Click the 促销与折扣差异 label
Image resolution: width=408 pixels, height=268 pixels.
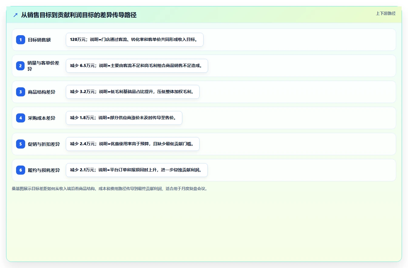(44, 144)
